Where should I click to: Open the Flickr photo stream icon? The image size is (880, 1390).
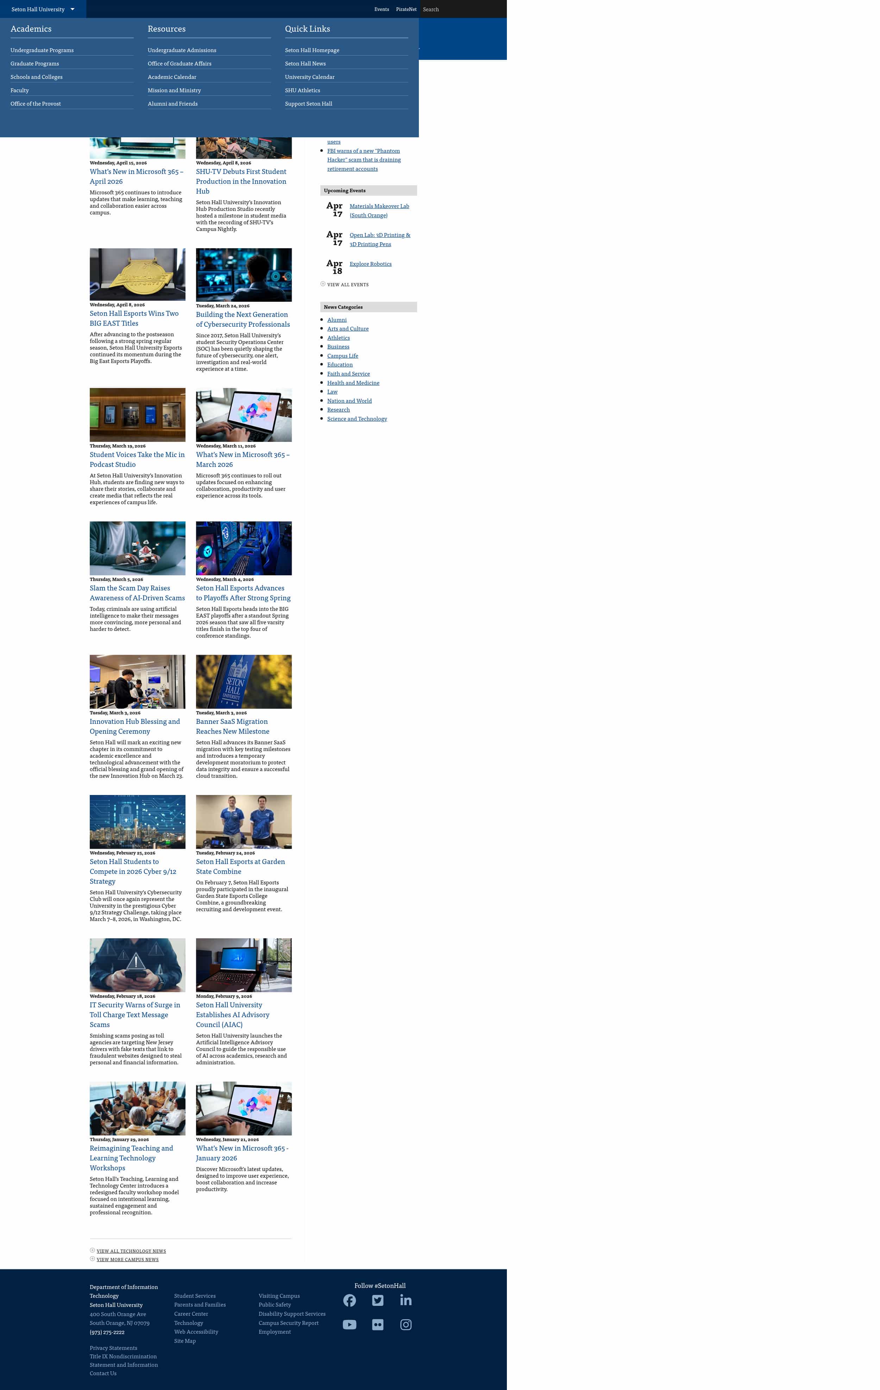(x=377, y=1325)
